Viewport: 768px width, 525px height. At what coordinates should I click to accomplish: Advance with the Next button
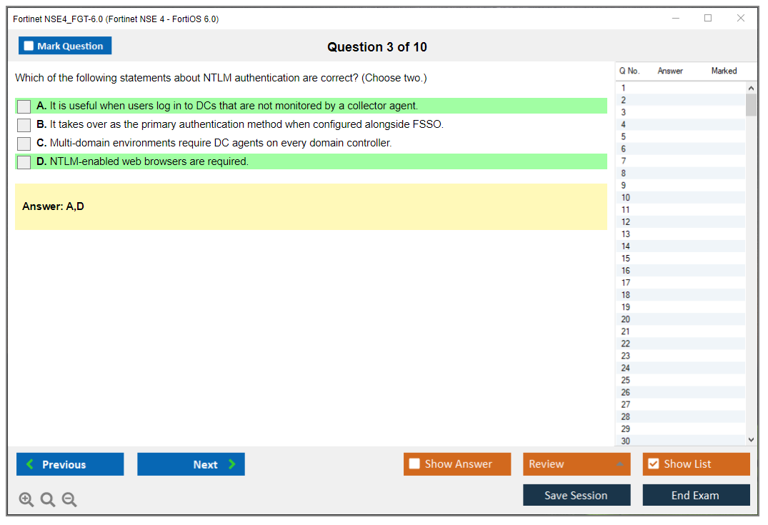[x=191, y=464]
